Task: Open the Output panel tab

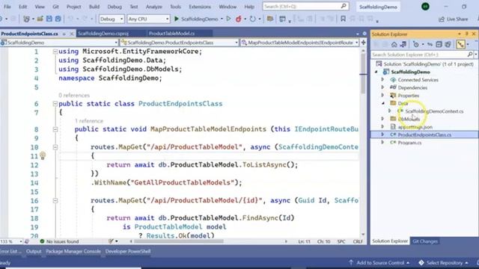Action: coord(34,252)
